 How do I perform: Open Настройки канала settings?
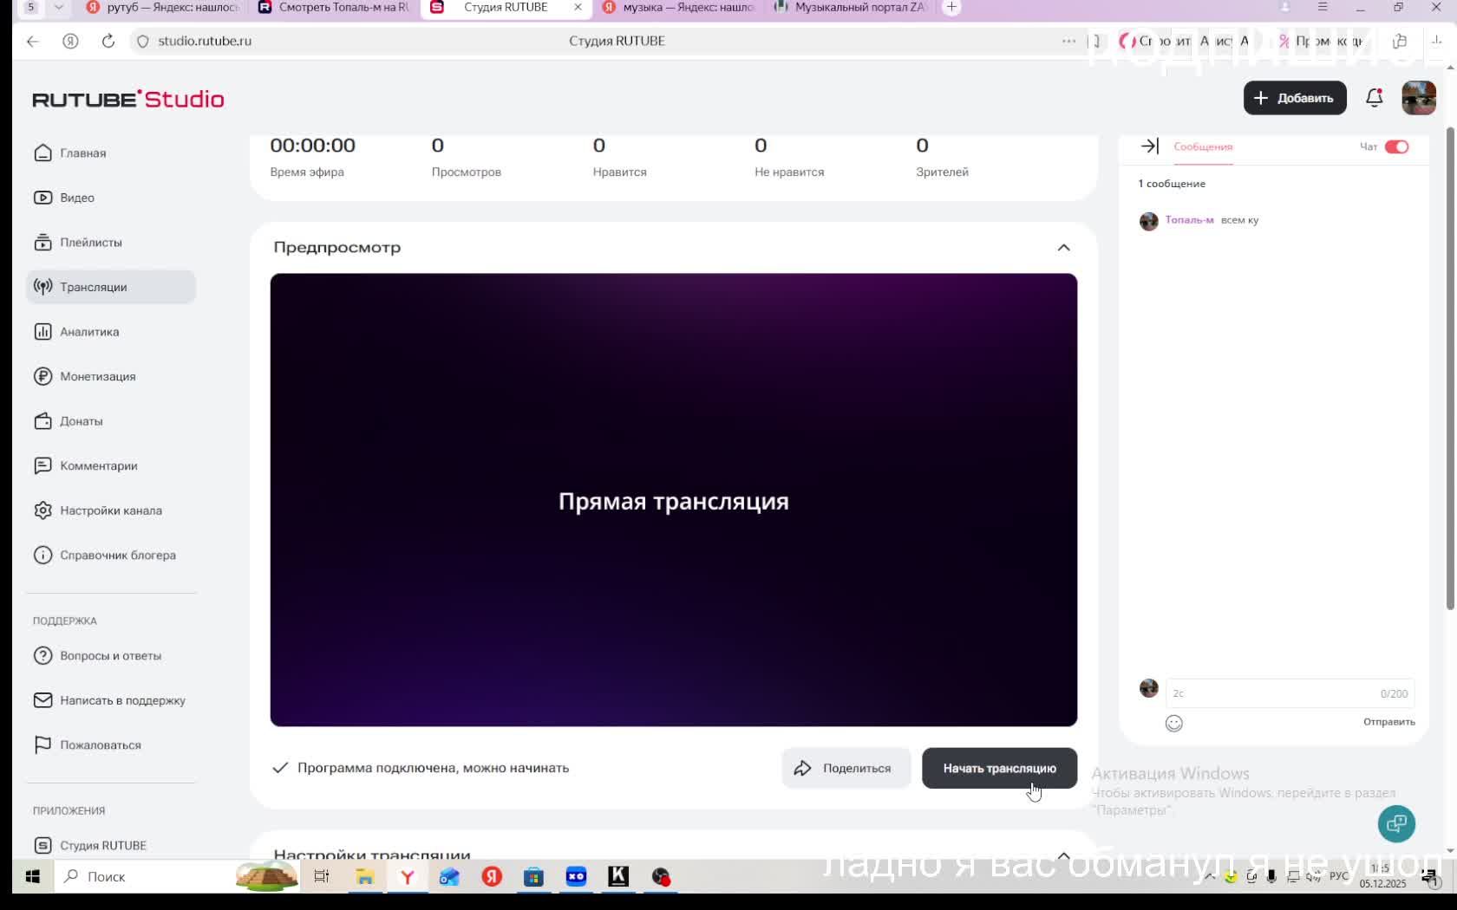pos(111,510)
